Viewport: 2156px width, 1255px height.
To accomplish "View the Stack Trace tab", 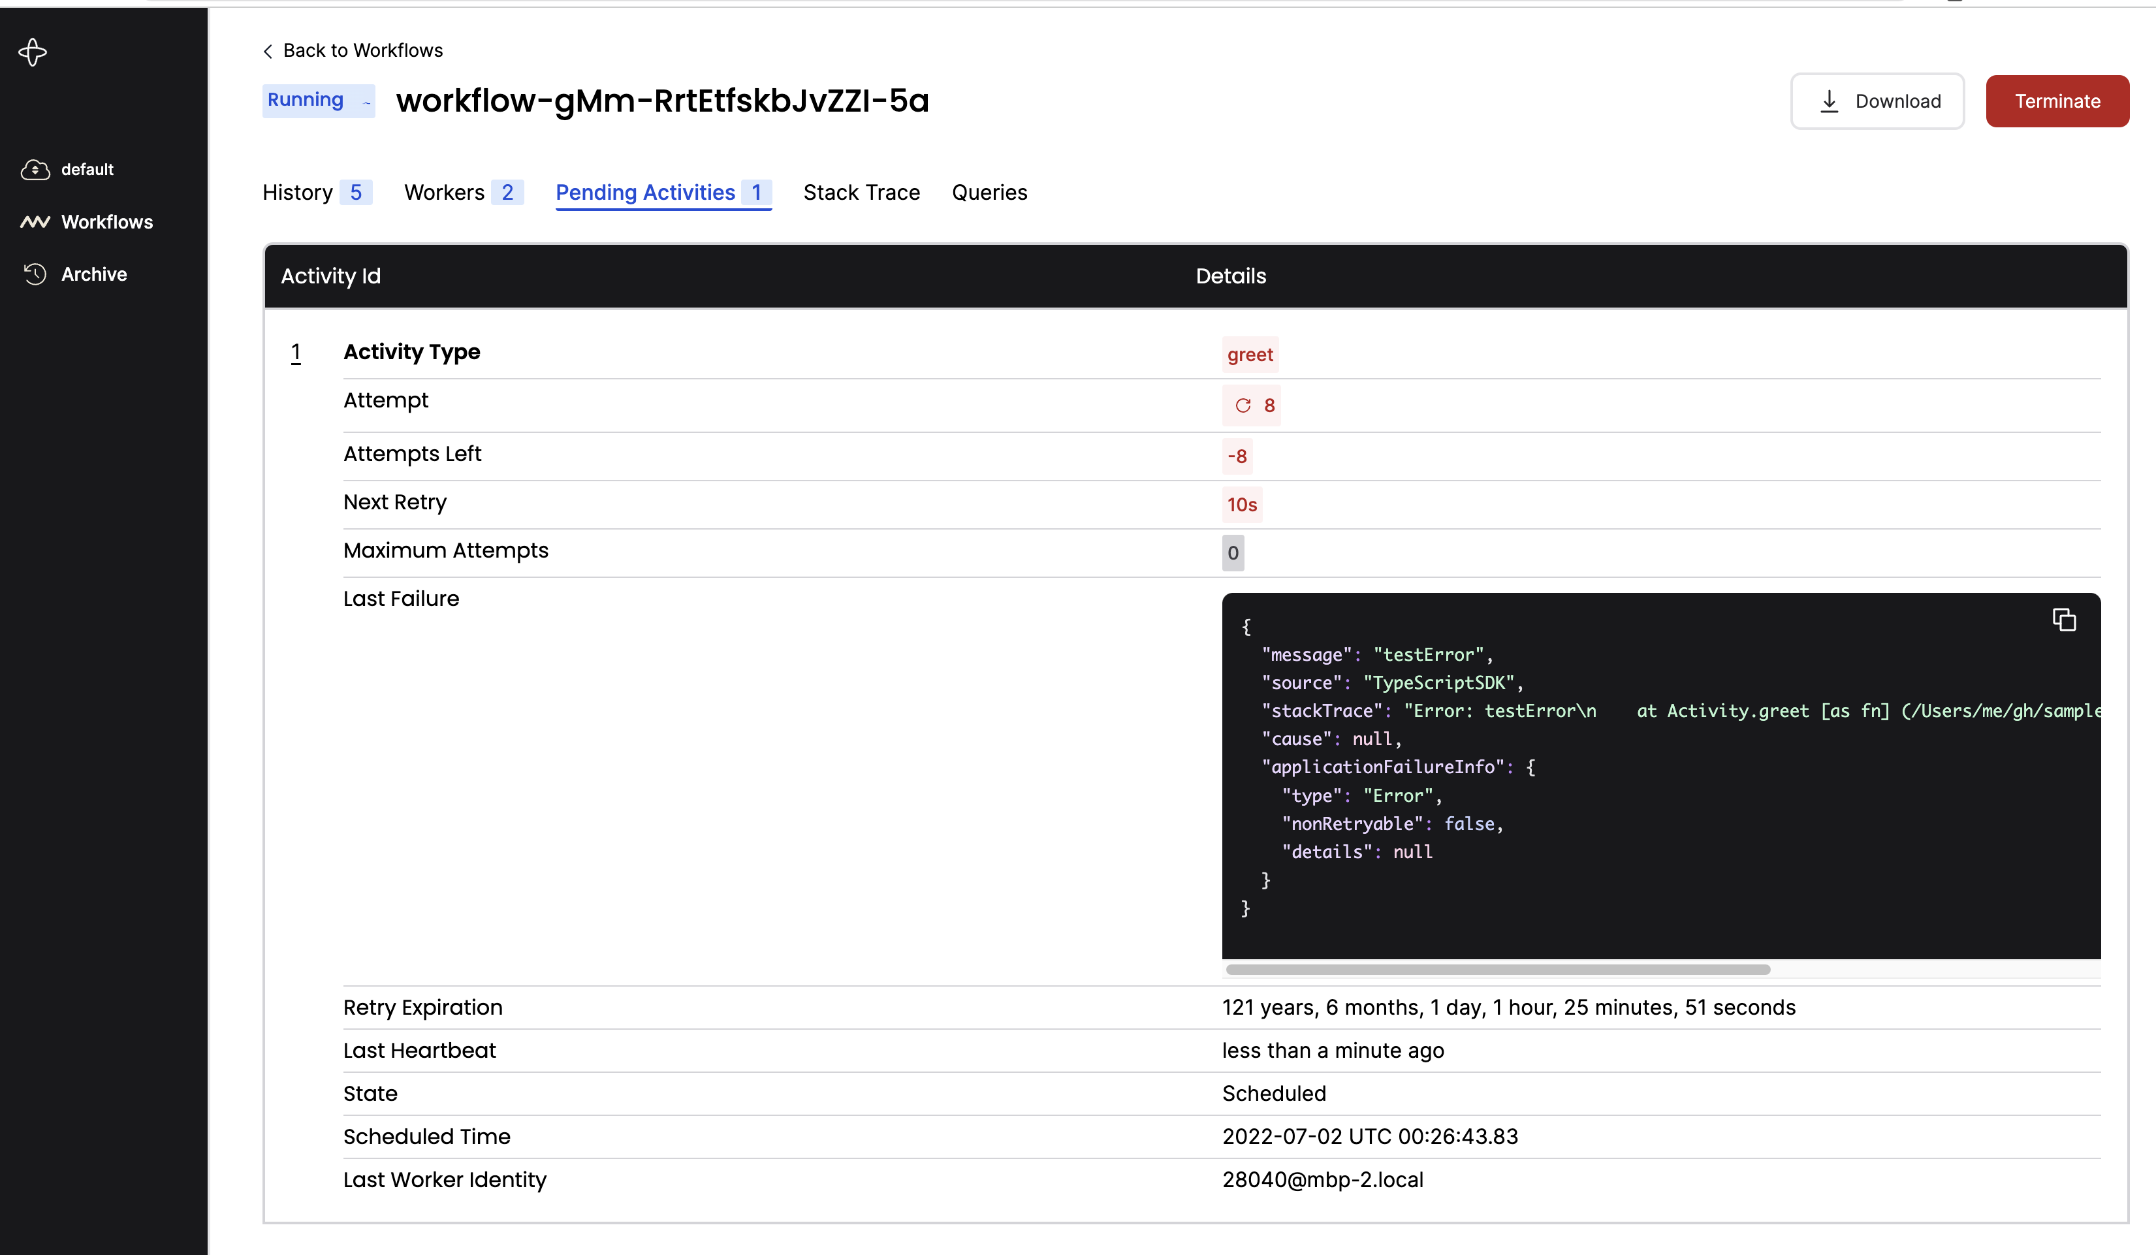I will [861, 193].
